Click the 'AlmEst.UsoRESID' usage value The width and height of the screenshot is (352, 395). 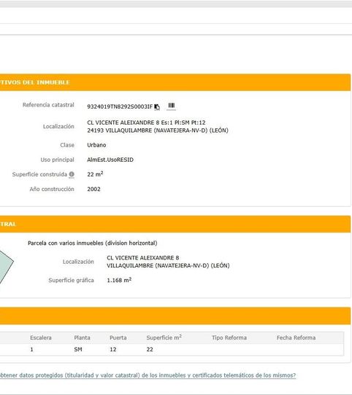pos(110,160)
